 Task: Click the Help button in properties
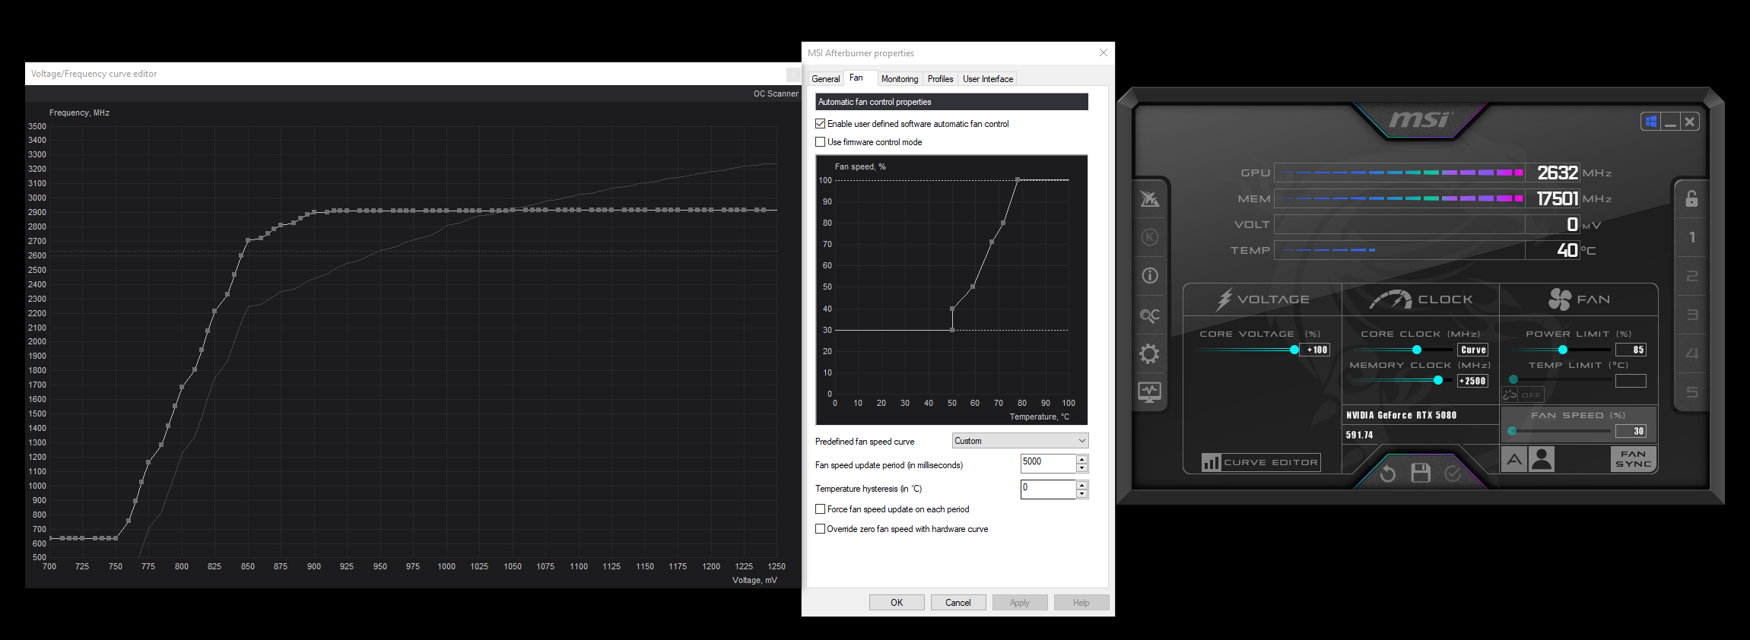[1081, 603]
